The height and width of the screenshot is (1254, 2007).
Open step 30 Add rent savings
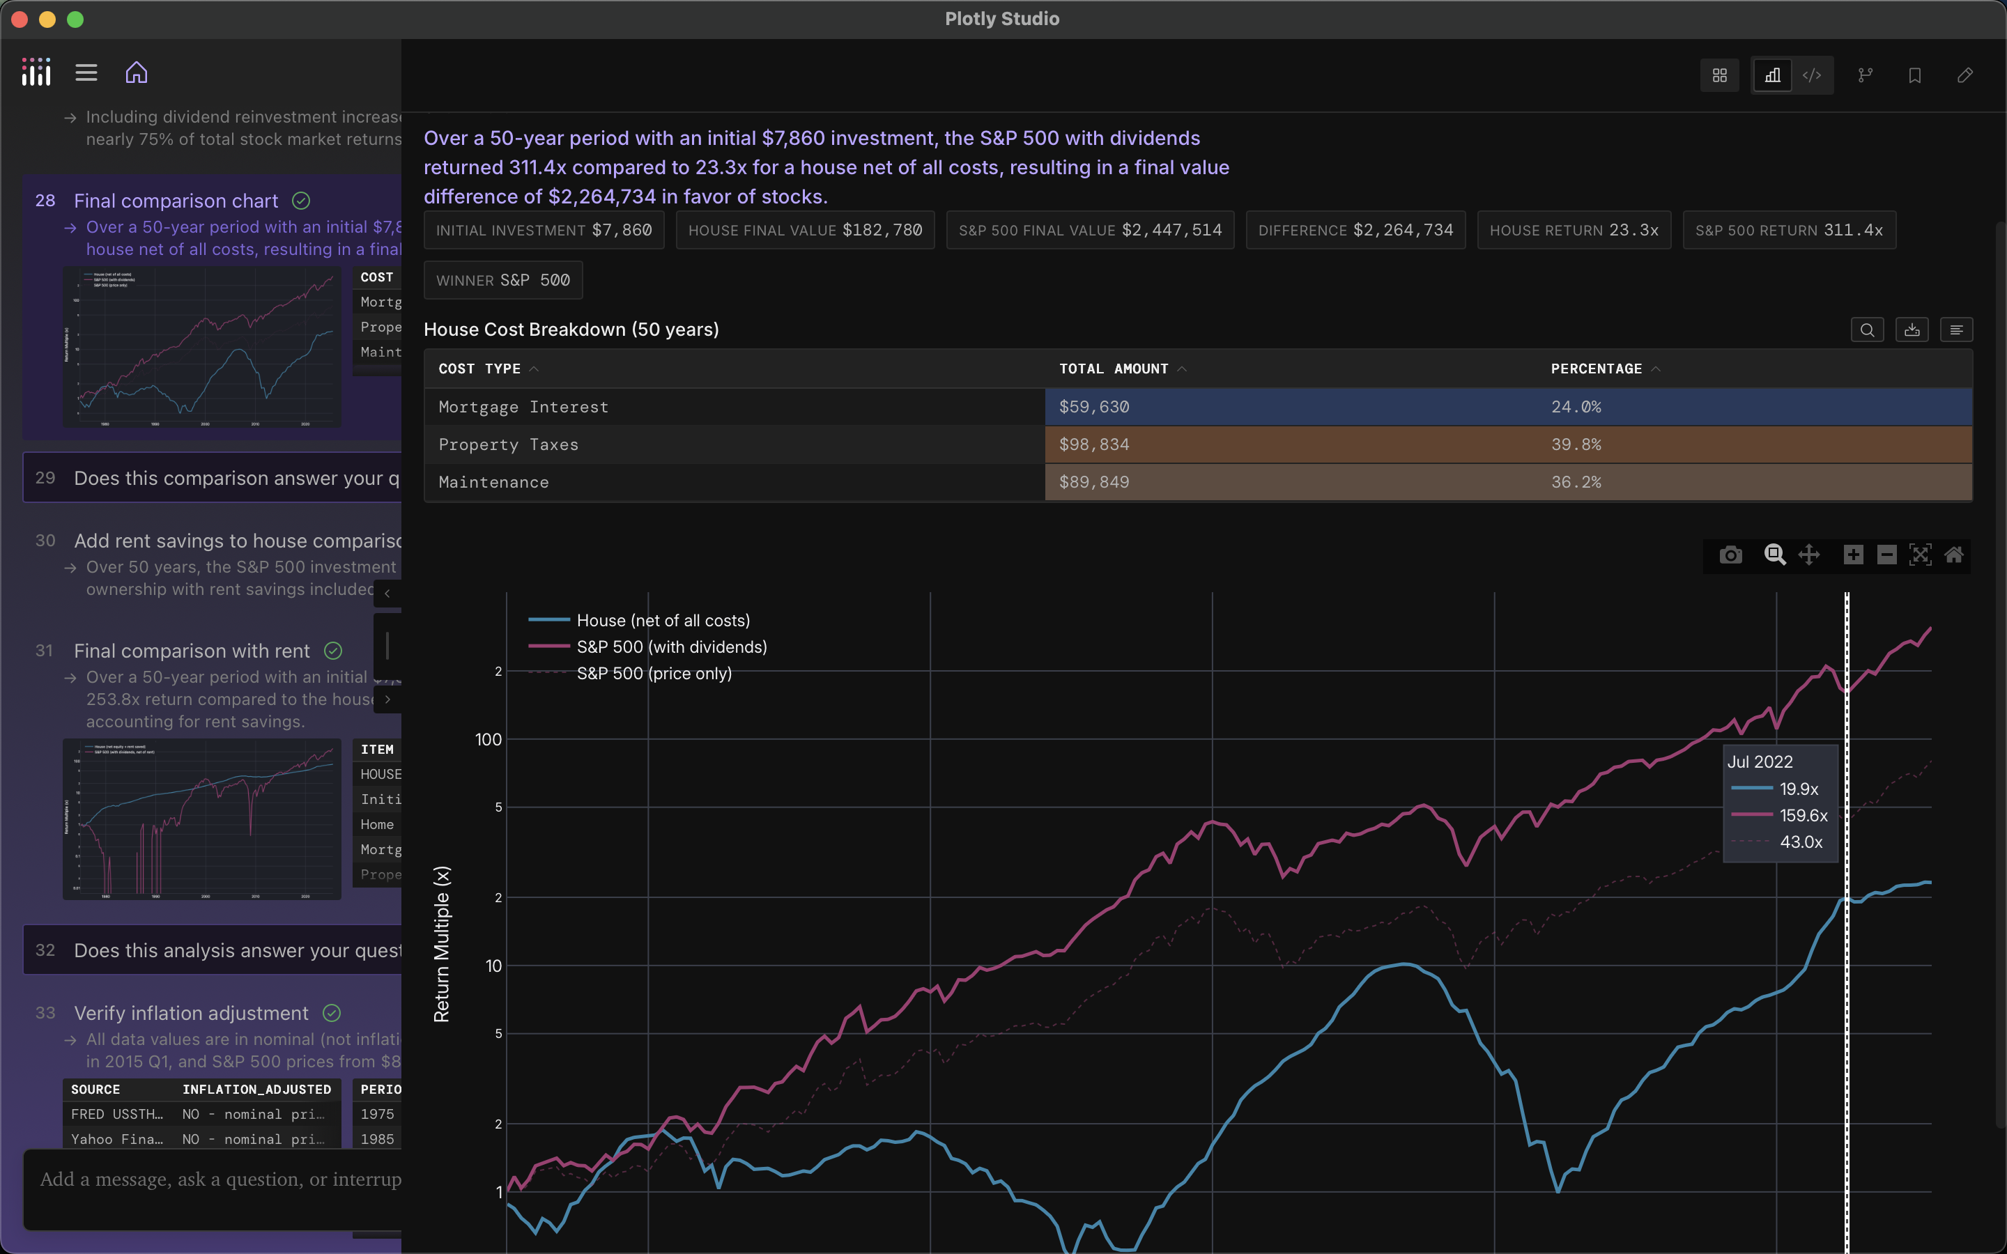(x=237, y=541)
